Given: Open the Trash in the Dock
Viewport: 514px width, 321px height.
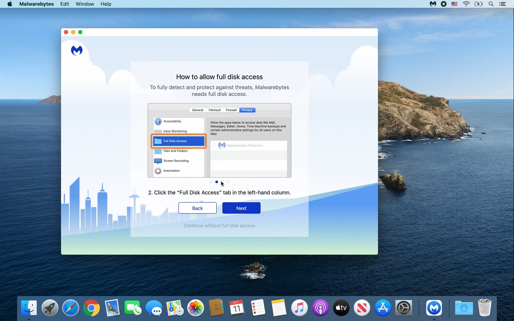Looking at the screenshot, I should click(485, 308).
